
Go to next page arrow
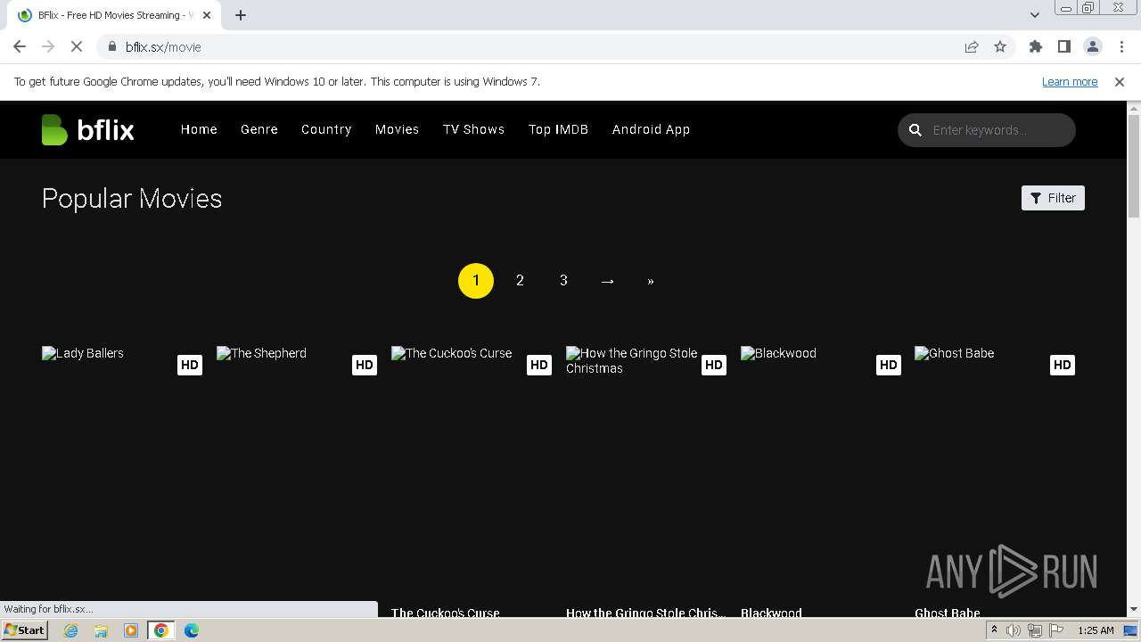point(607,281)
